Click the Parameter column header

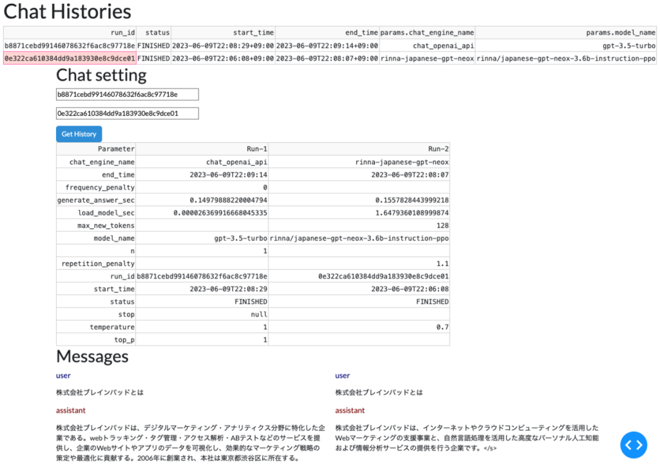[x=96, y=148]
